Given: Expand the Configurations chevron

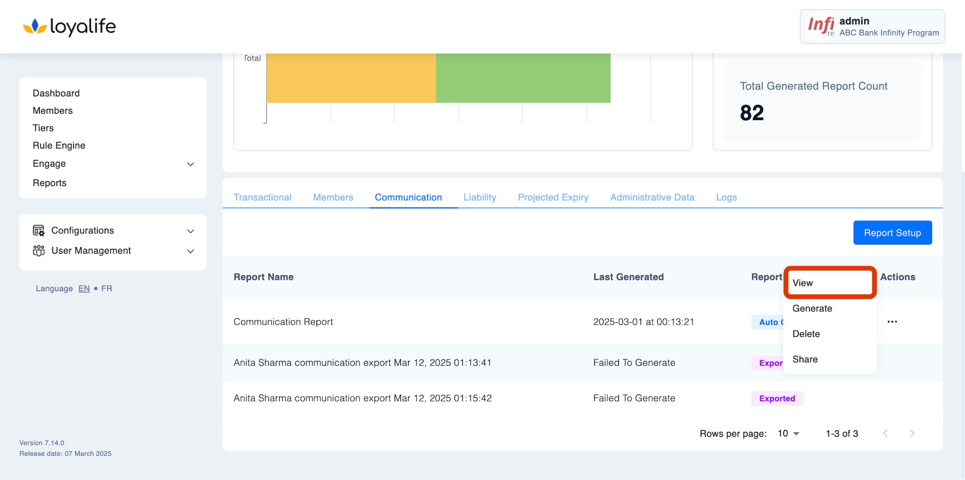Looking at the screenshot, I should [x=190, y=231].
